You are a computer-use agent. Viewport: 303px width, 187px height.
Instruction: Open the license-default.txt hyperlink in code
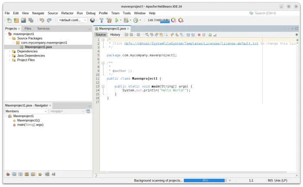point(191,43)
